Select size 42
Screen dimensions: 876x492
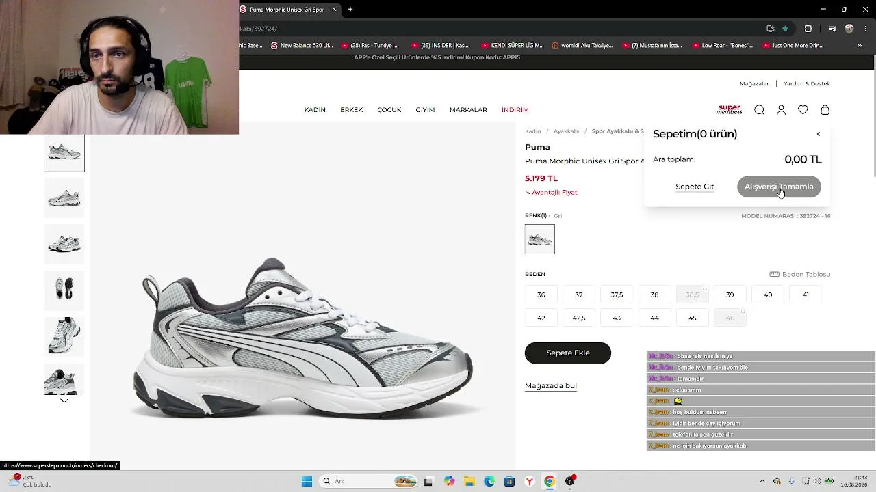(541, 318)
